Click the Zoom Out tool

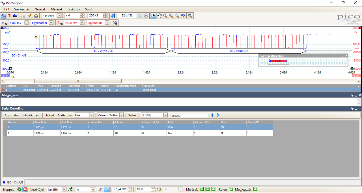pyautogui.click(x=177, y=16)
